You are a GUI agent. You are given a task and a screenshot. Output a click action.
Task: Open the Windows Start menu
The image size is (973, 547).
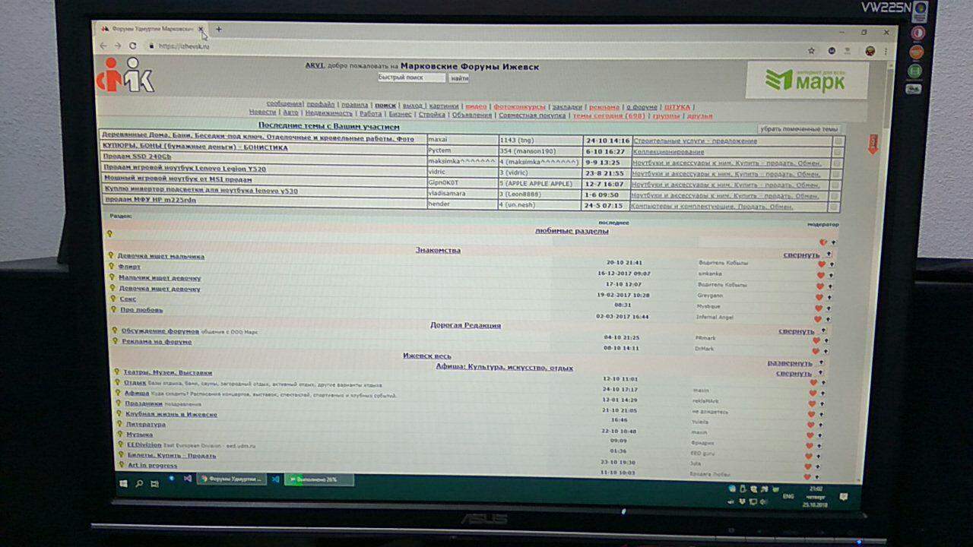[x=123, y=483]
